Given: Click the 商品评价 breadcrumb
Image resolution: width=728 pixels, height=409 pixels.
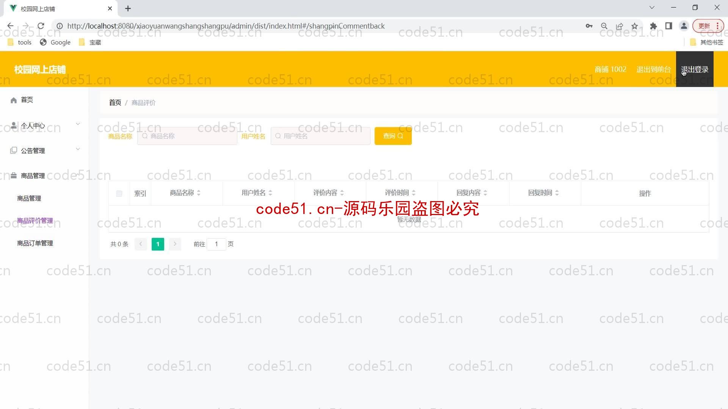Looking at the screenshot, I should (143, 103).
